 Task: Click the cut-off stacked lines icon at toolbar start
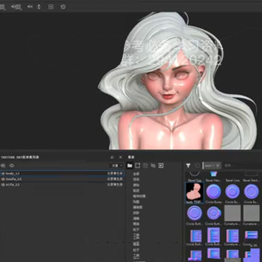[x=3, y=7]
